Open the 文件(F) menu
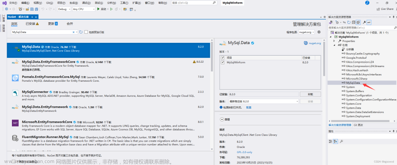397x165 pixels. click(x=13, y=3)
